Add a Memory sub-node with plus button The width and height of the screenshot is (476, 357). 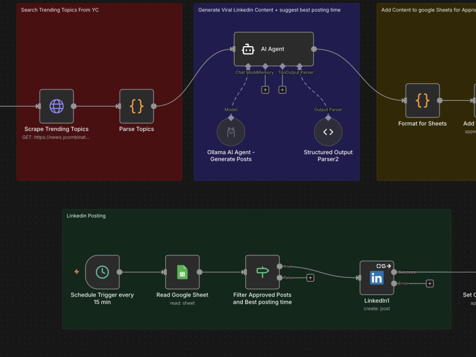(x=265, y=90)
